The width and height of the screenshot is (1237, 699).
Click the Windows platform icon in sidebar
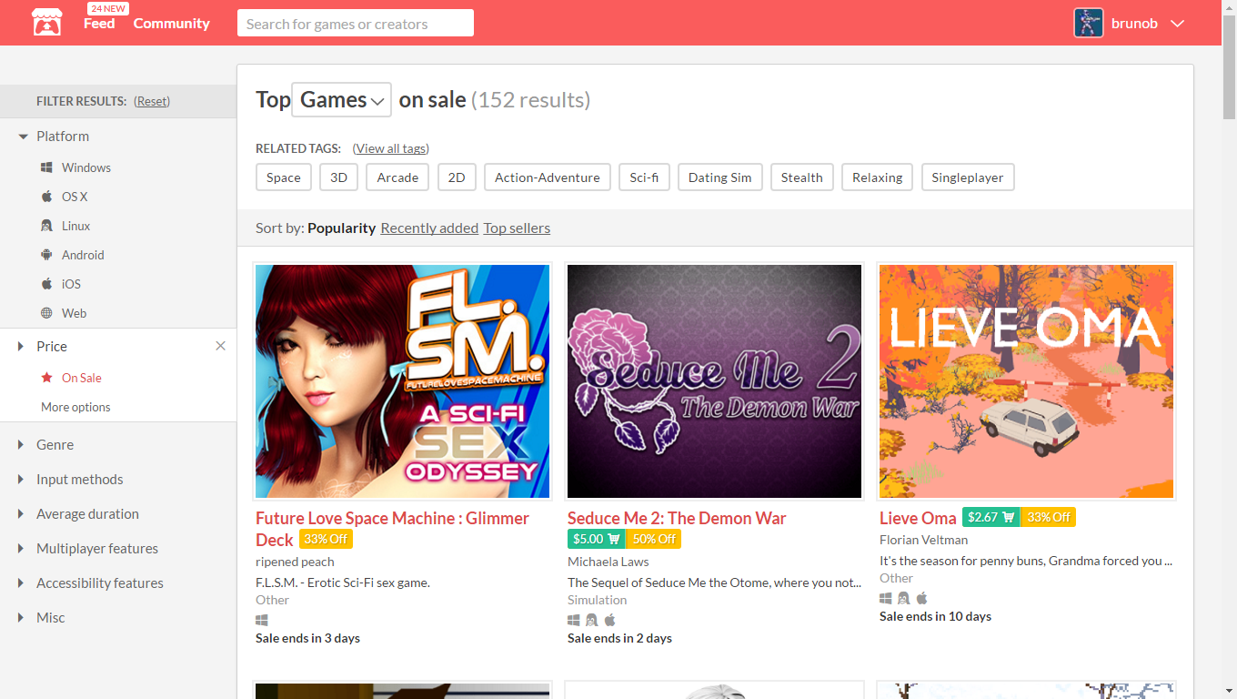[46, 167]
